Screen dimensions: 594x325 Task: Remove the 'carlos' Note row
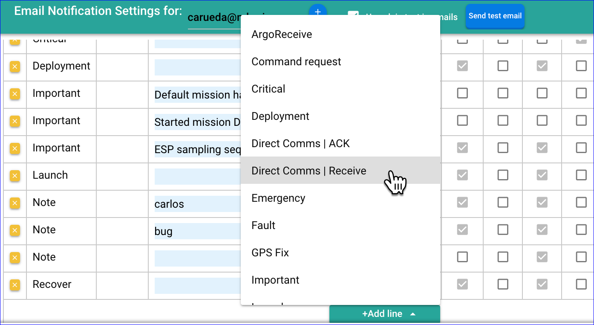point(15,203)
